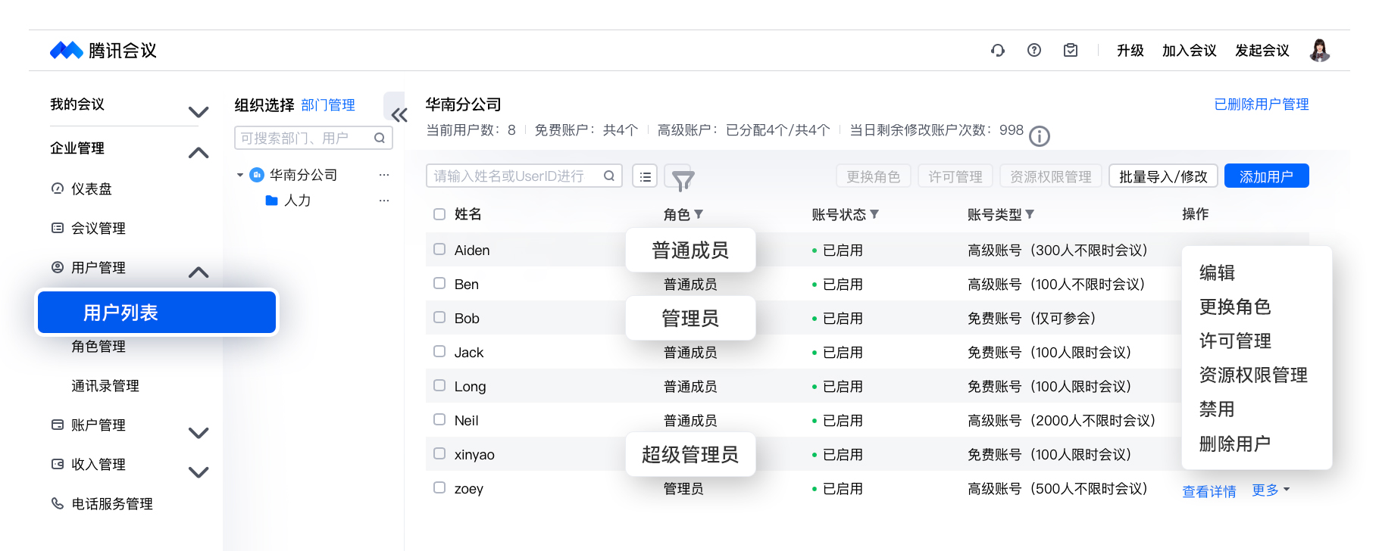Select the checkbox for Aiden
Image resolution: width=1379 pixels, height=551 pixels.
coord(439,249)
